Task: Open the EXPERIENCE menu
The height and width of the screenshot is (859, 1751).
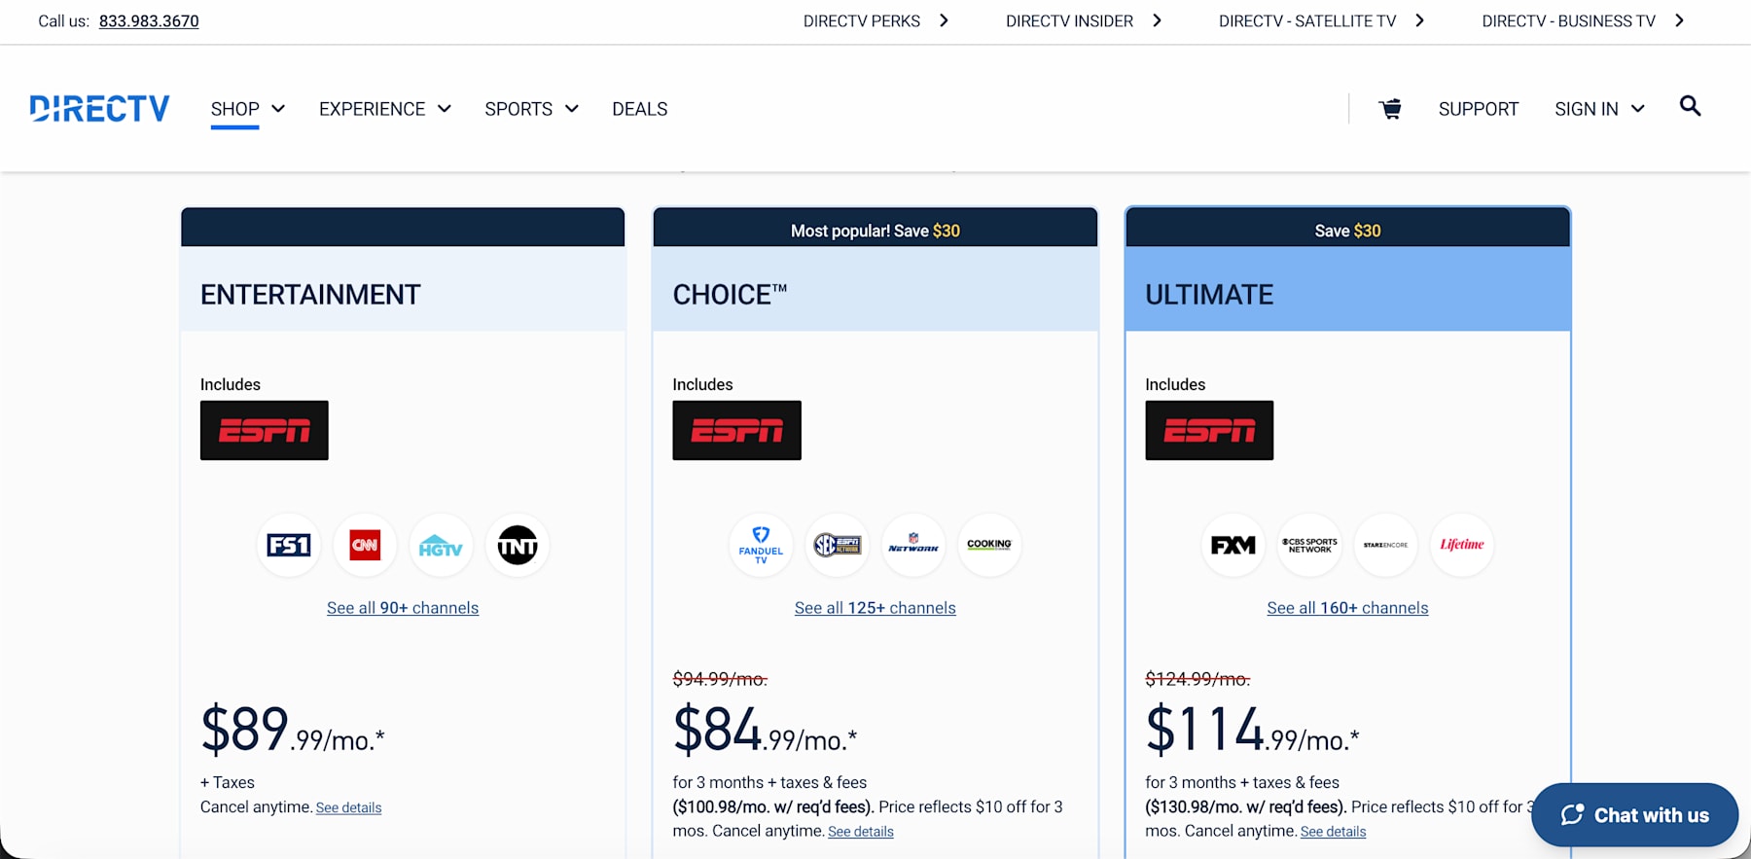Action: pos(373,109)
